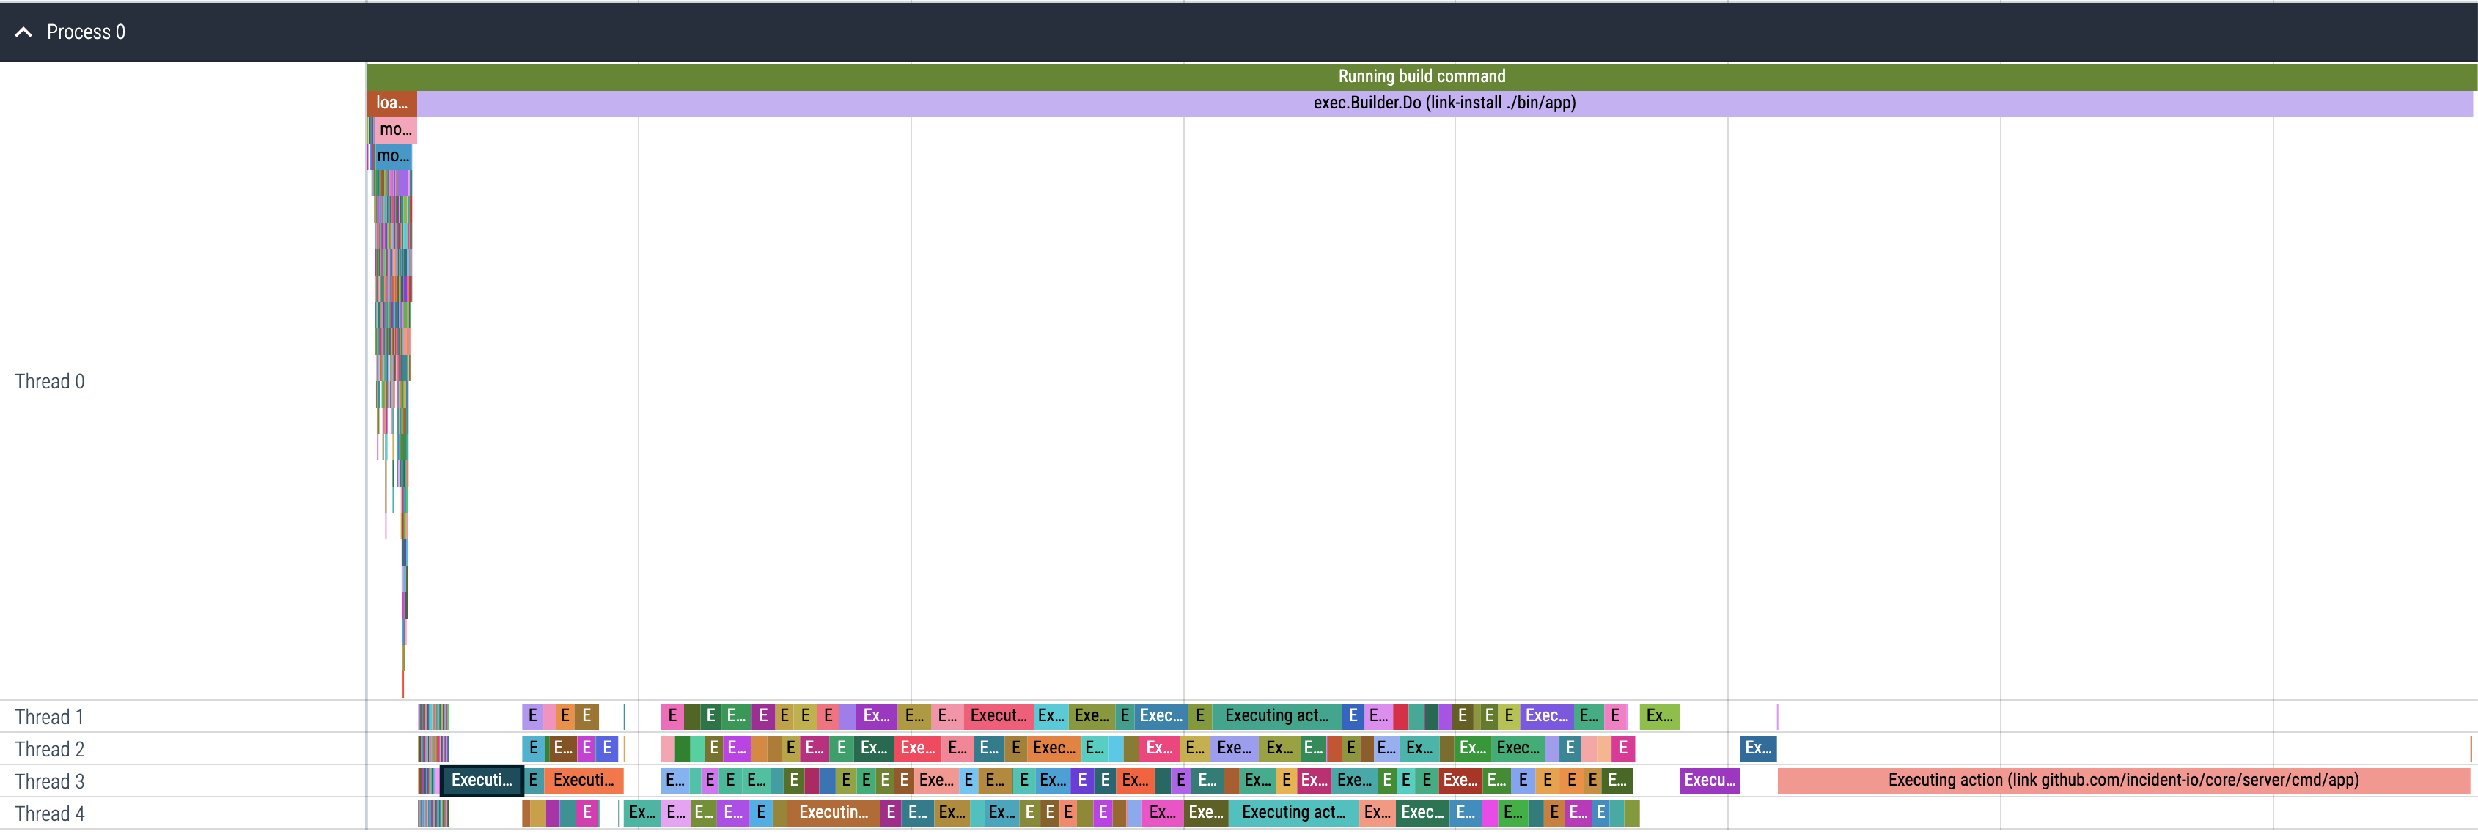The height and width of the screenshot is (837, 2478).
Task: Click the dark highlighted 'Executi...' slice in Thread 3
Action: tap(482, 781)
